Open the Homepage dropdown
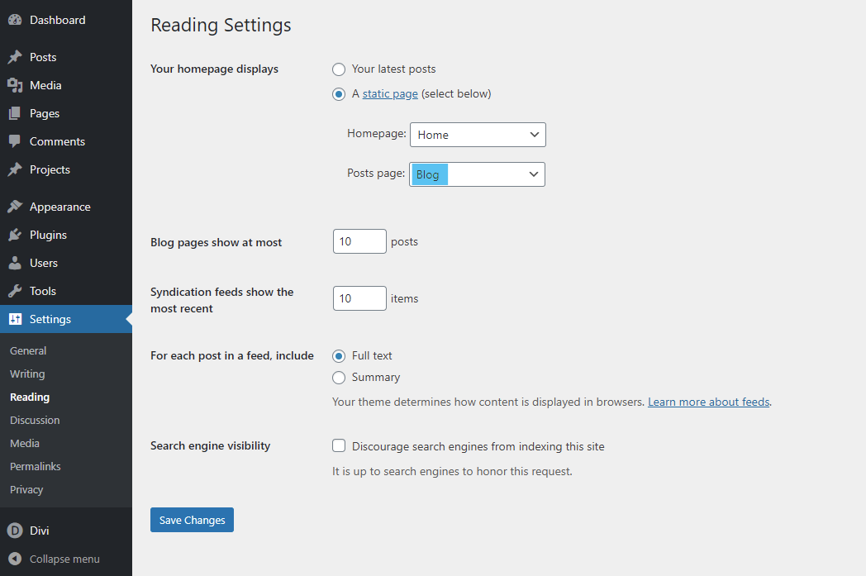866x576 pixels. tap(478, 134)
